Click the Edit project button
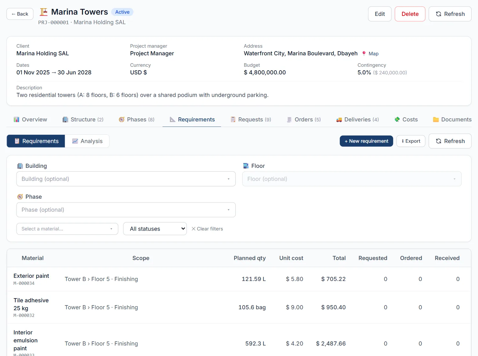478x356 pixels. (380, 14)
